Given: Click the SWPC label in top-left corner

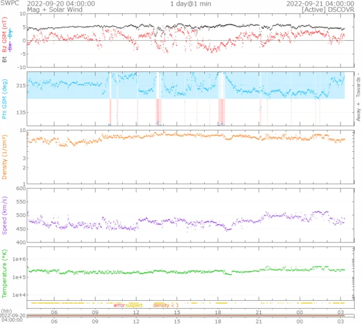Looking at the screenshot, I should [10, 3].
